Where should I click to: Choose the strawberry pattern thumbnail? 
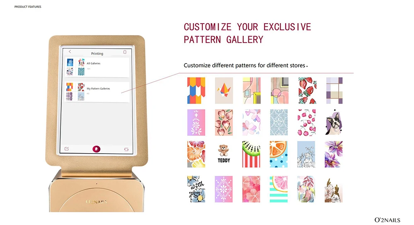tap(307, 90)
